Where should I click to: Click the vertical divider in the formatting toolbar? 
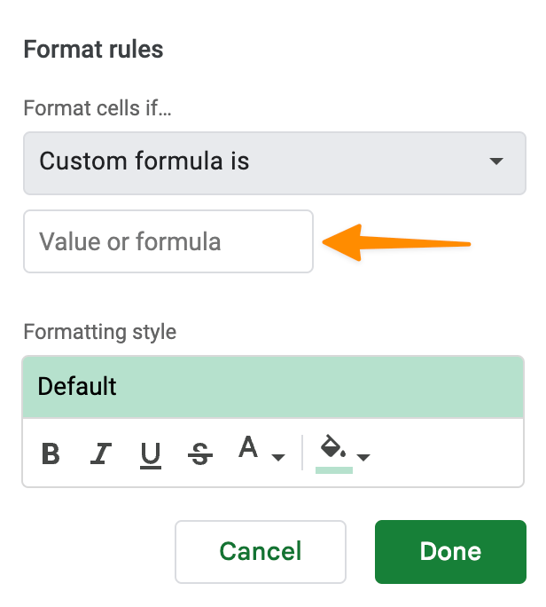(x=303, y=453)
